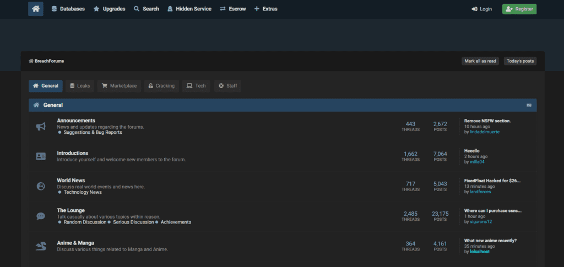Click the Anime & Manga forum icon
Viewport: 564px width, 267px height.
(41, 246)
